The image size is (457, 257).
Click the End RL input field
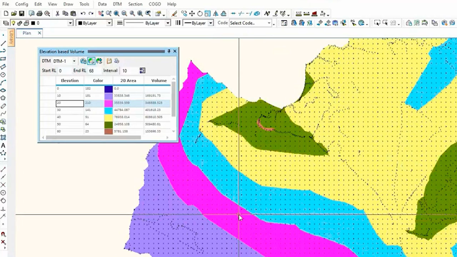point(94,71)
